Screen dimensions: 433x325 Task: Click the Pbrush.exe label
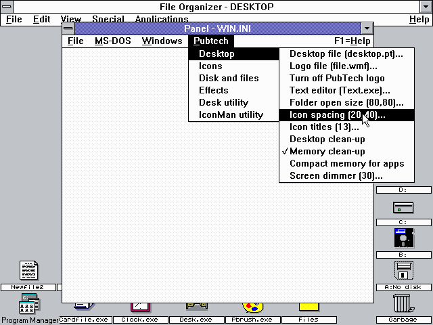pyautogui.click(x=252, y=320)
